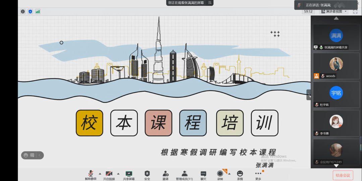Click the meeting info circle icon
The image size is (362, 181).
(x=23, y=11)
